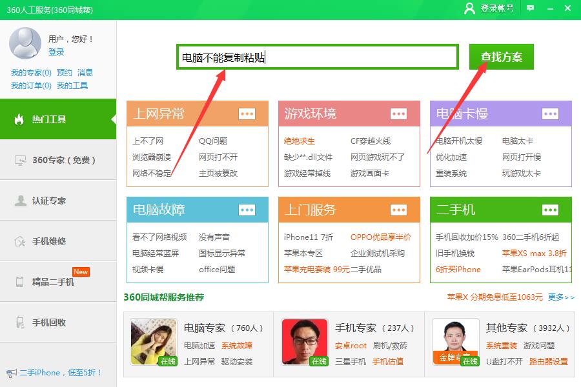Click 登录帐号 text in title bar
This screenshot has height=387, width=581.
coord(497,8)
